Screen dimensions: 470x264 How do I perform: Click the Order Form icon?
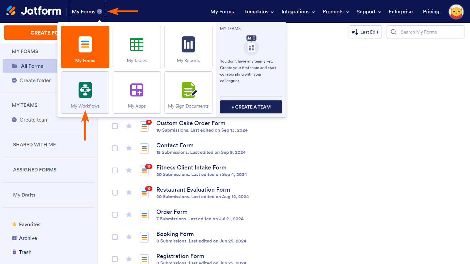click(x=144, y=215)
